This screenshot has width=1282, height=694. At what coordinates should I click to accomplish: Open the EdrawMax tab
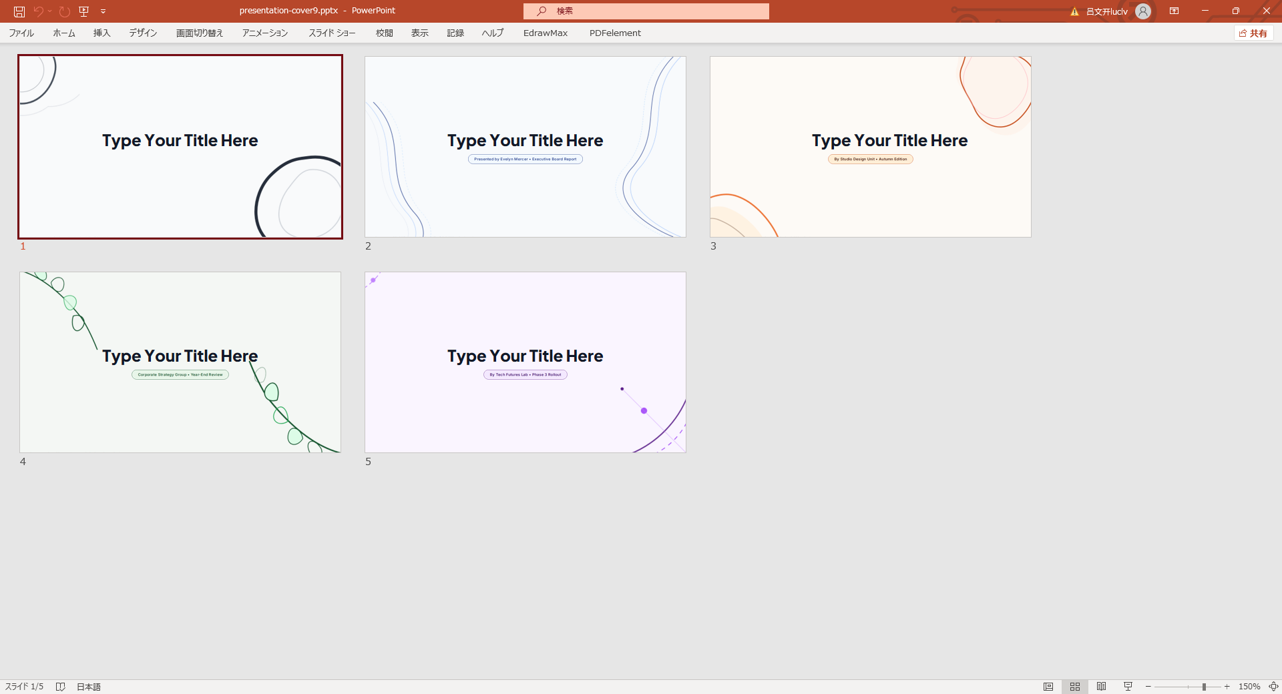(546, 33)
